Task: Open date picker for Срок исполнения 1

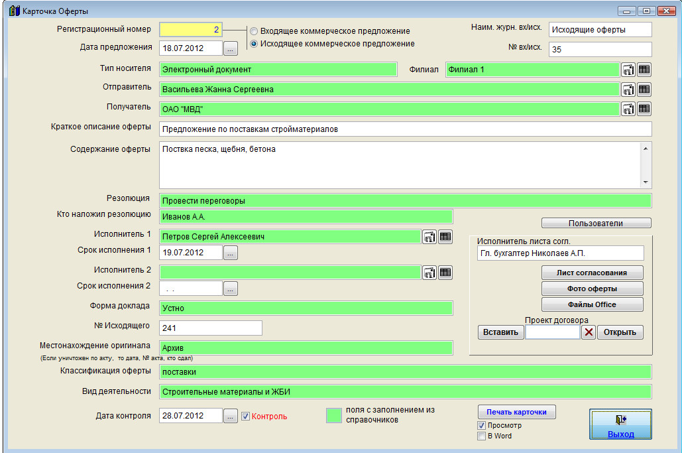Action: [231, 253]
